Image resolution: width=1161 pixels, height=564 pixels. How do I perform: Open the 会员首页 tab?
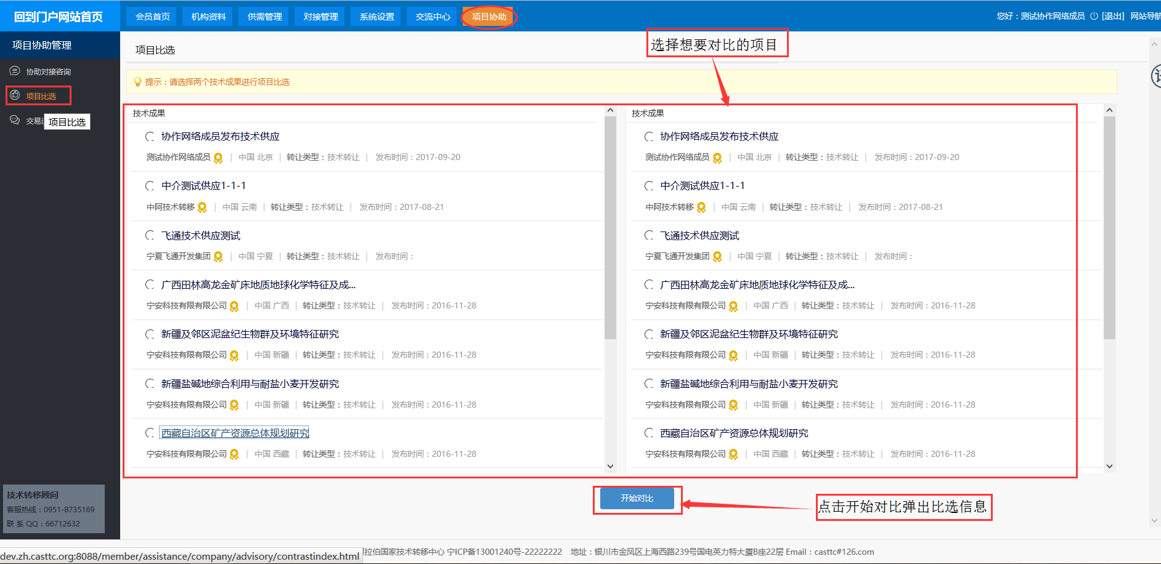152,17
